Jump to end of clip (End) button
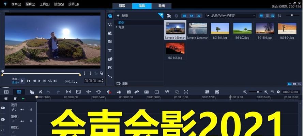 pyautogui.click(x=45, y=81)
